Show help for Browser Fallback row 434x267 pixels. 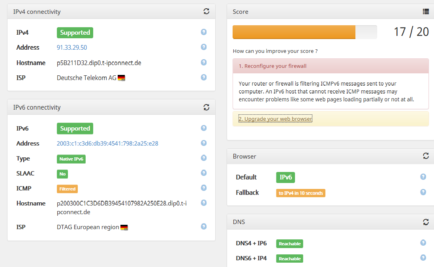[x=423, y=192]
